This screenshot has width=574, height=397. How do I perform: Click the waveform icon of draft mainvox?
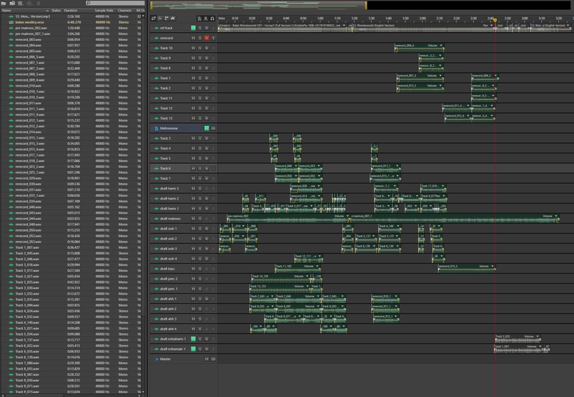[x=156, y=219]
